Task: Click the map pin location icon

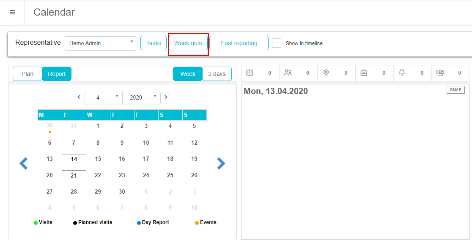Action: coord(326,73)
